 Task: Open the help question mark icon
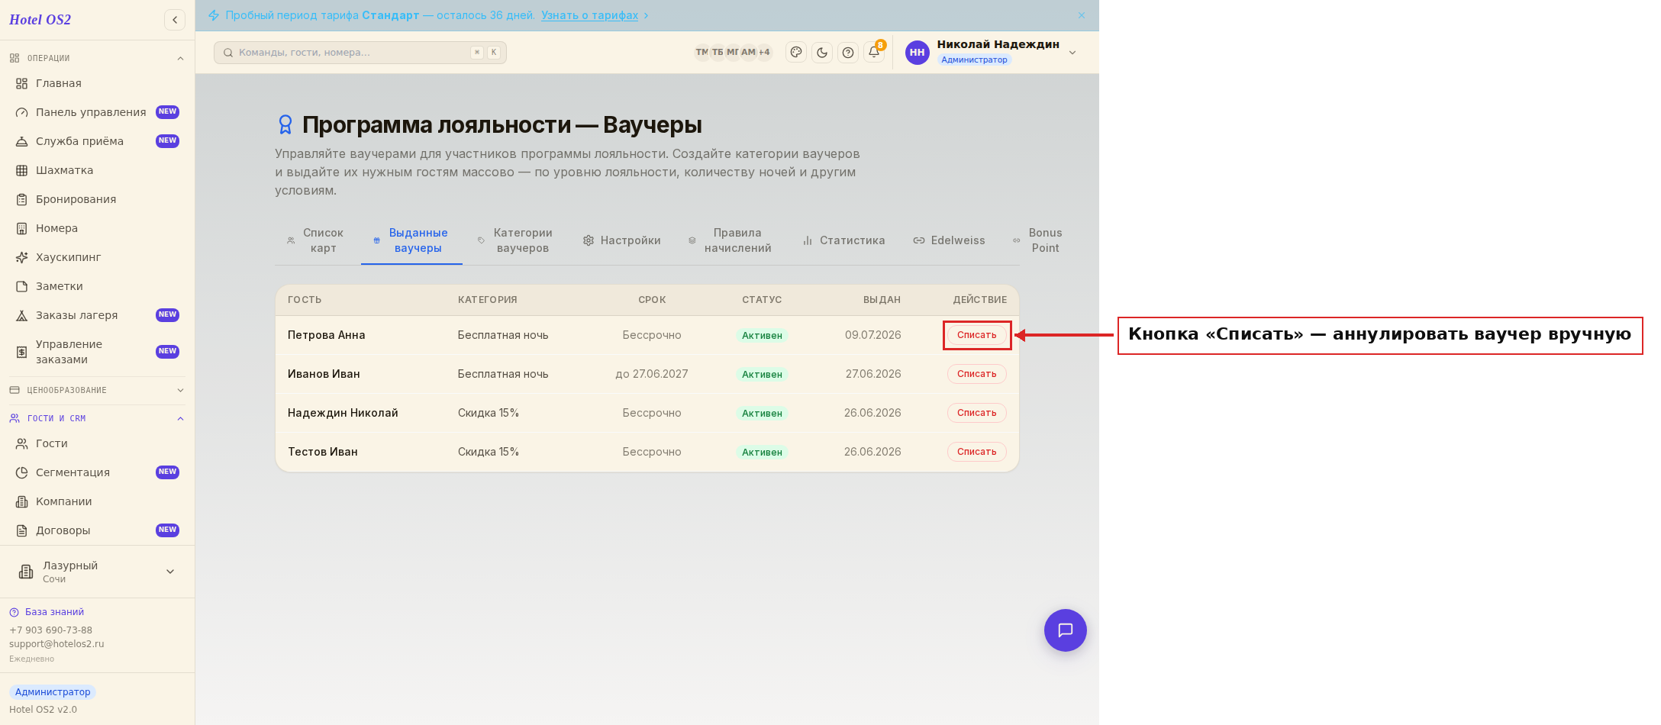pos(848,52)
